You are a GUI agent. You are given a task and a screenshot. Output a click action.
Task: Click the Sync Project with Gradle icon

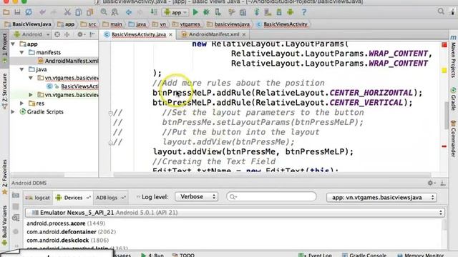tap(257, 12)
